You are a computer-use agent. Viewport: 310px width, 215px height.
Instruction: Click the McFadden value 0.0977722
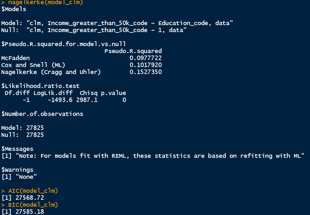tap(146, 58)
